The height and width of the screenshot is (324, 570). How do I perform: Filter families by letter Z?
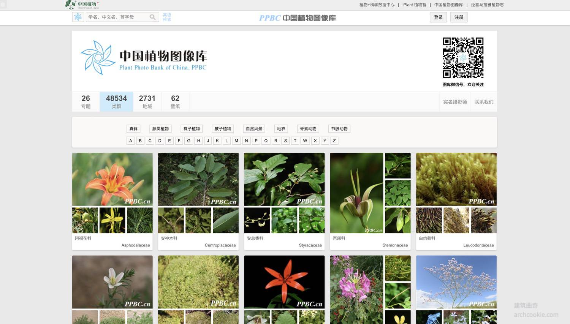[334, 141]
